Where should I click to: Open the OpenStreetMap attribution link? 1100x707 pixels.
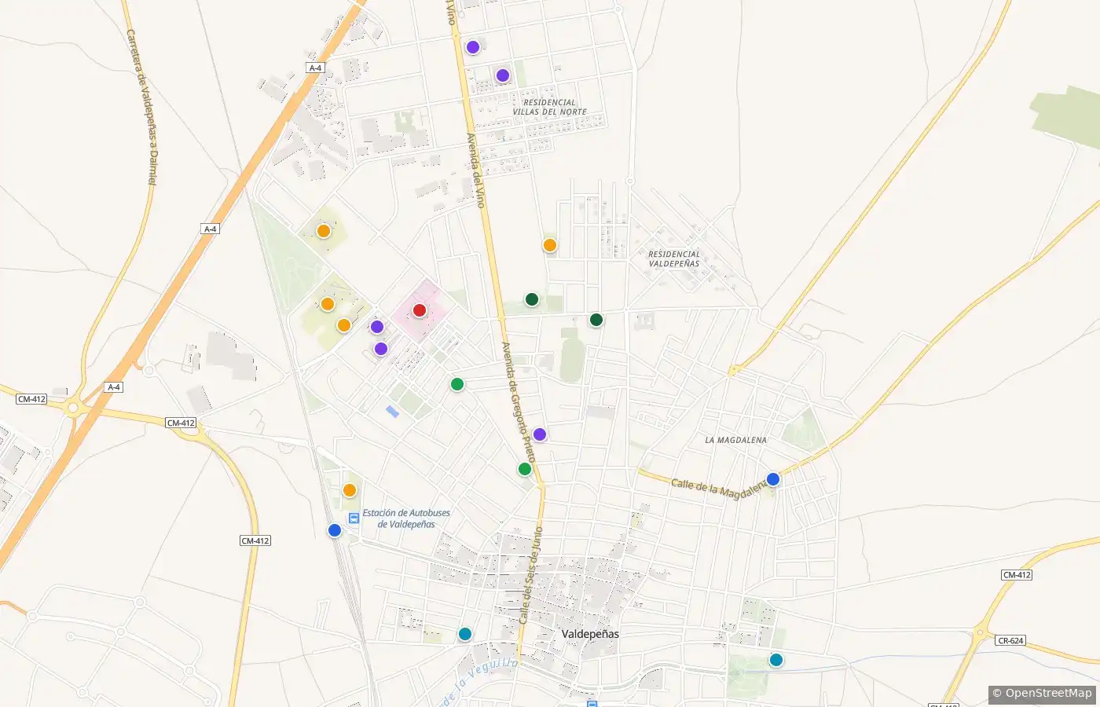click(x=1042, y=693)
